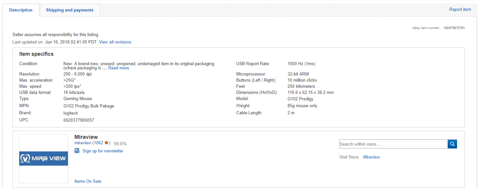The width and height of the screenshot is (482, 191).
Task: Click the Miraview store heading
Action: point(86,137)
